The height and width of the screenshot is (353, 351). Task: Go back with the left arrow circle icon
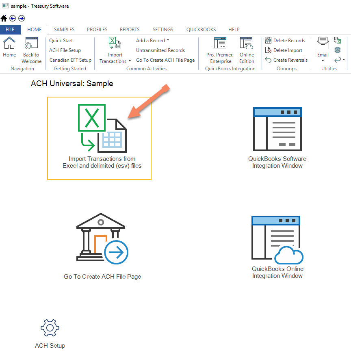[x=13, y=18]
